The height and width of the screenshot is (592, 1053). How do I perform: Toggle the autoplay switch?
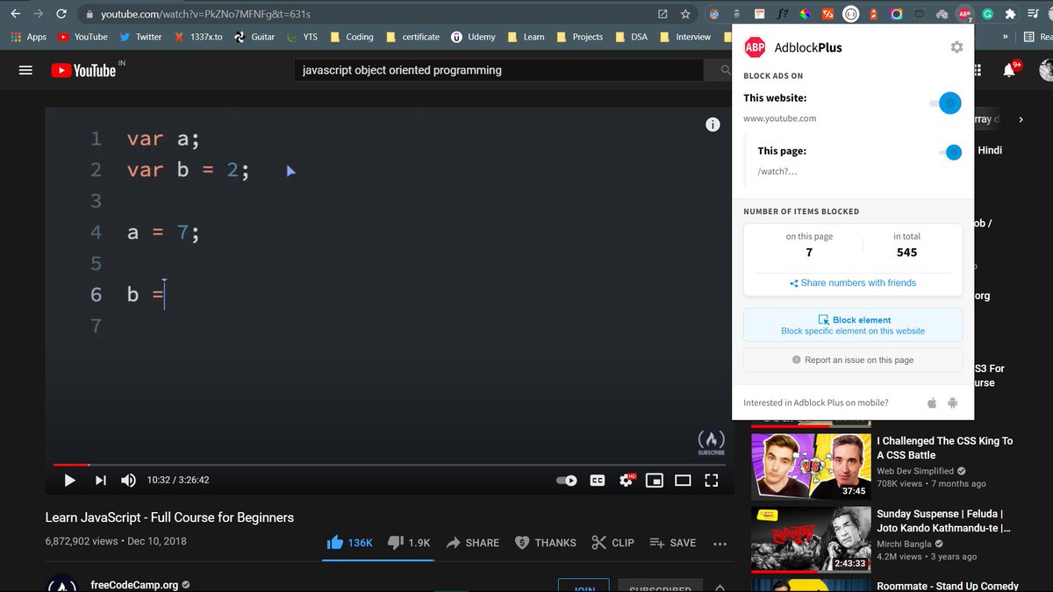567,481
